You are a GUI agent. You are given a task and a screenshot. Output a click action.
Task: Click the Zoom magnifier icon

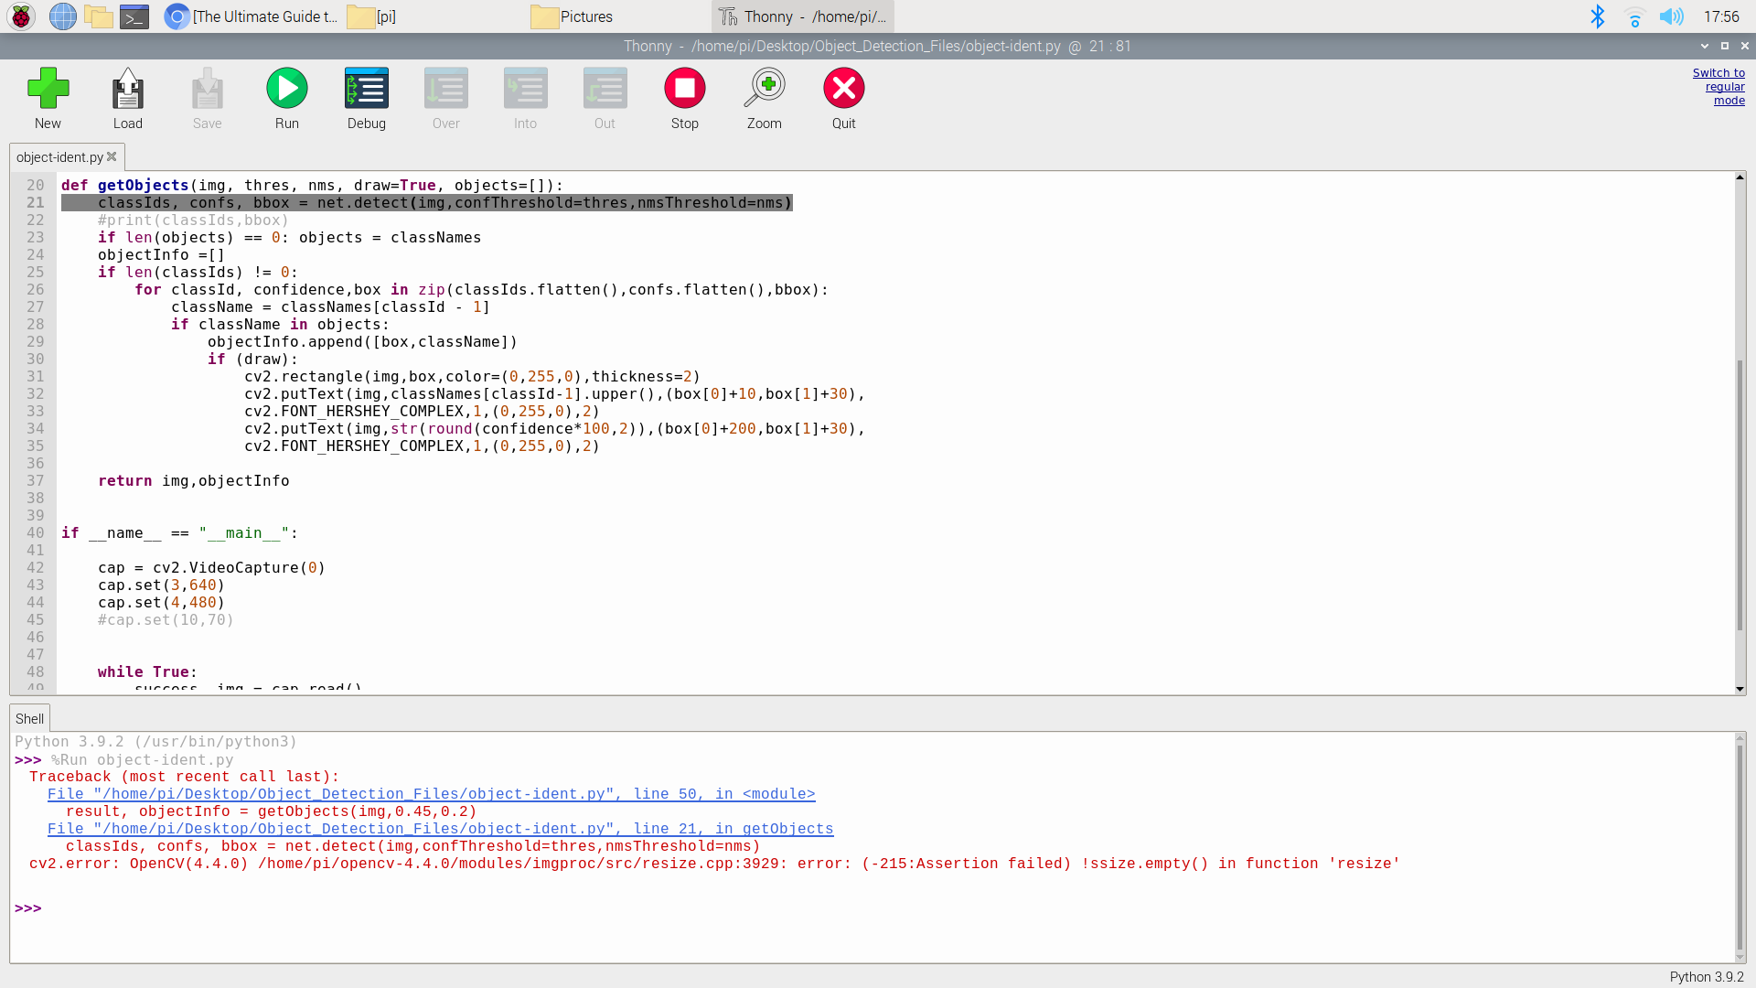[x=764, y=89]
